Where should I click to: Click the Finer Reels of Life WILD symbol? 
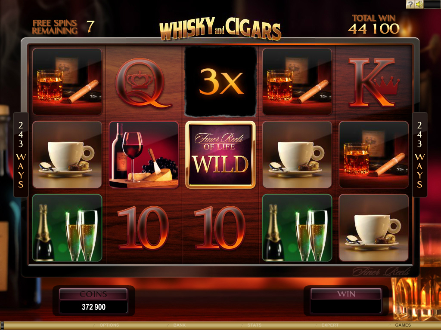click(220, 155)
